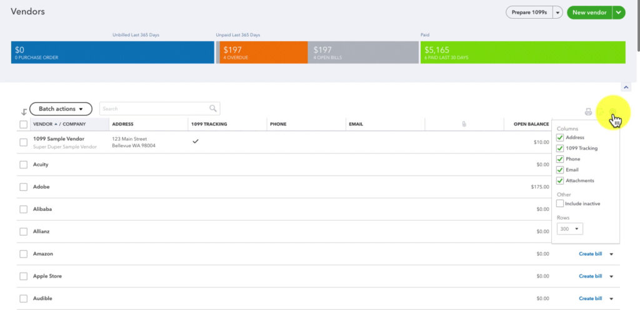Expand the New vendor dropdown arrow
This screenshot has width=640, height=310.
619,12
